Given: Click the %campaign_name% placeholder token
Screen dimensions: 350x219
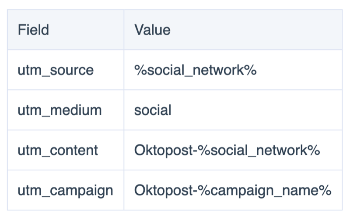Looking at the screenshot, I should click(265, 191).
